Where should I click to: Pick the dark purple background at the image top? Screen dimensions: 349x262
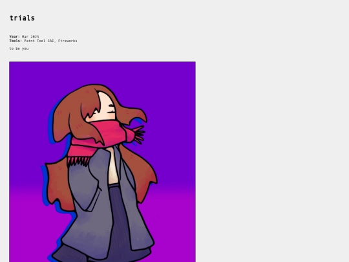click(x=102, y=71)
